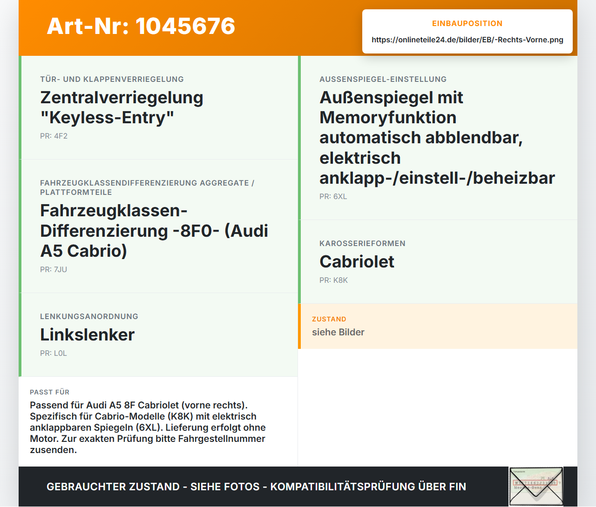Click the PR: 6XL code
This screenshot has height=507, width=596.
click(x=333, y=197)
